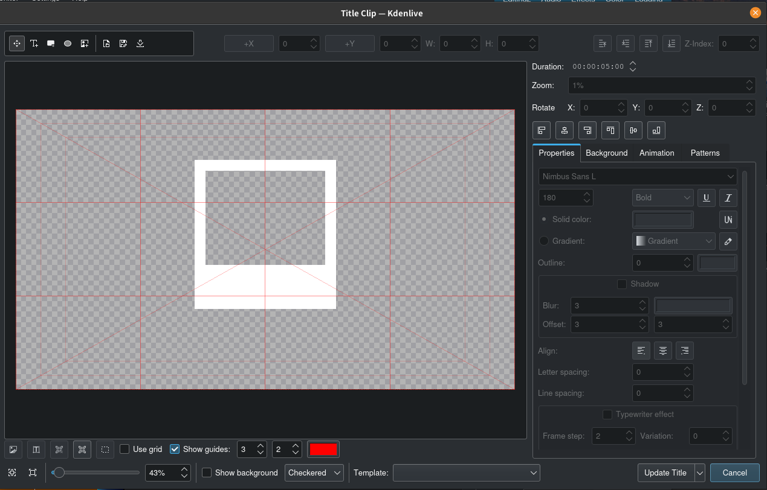This screenshot has width=767, height=490.
Task: Center objects horizontally
Action: coord(565,130)
